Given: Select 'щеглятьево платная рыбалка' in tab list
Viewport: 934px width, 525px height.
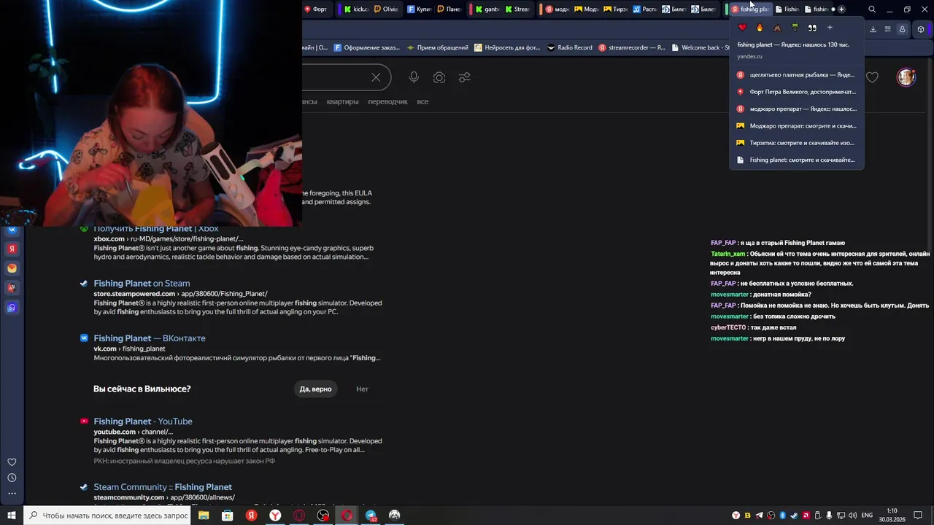Looking at the screenshot, I should tap(796, 74).
